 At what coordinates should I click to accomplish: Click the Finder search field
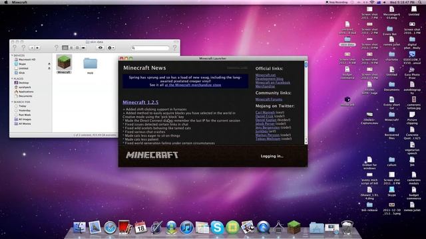tap(150, 48)
